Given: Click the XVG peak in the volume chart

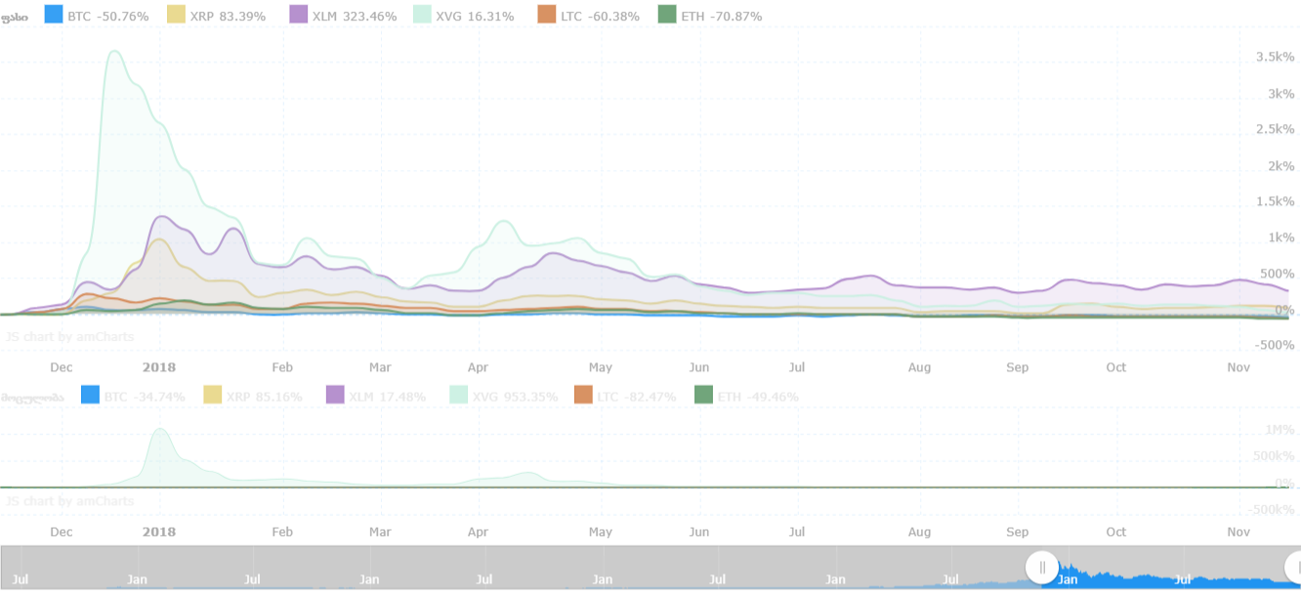Looking at the screenshot, I should coord(160,430).
